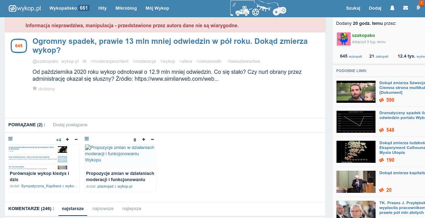This screenshot has height=218, width=425.
Task: Open Porównajcie wykop kiedys i dzis title
Action: [x=39, y=176]
